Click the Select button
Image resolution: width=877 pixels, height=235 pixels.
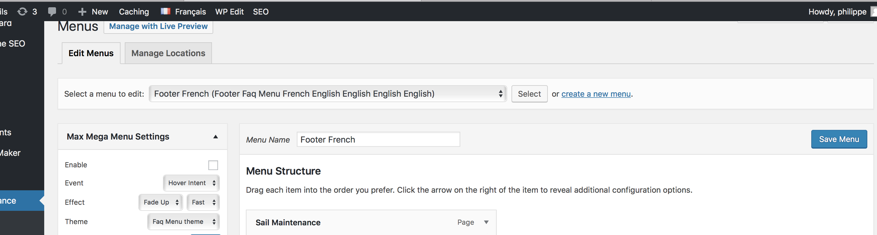pyautogui.click(x=529, y=94)
